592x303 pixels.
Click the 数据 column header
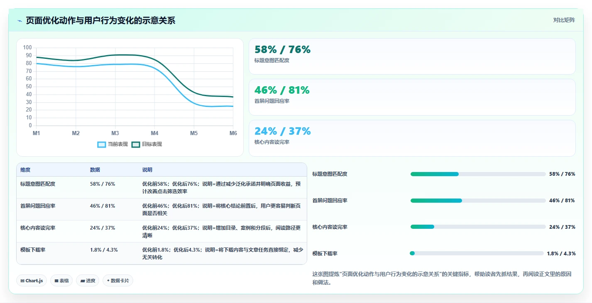(x=95, y=170)
